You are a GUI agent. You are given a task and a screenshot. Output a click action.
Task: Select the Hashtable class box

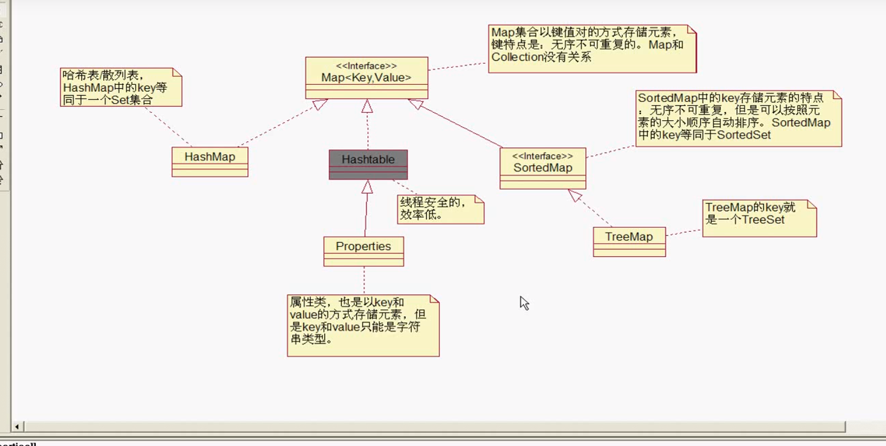pos(367,163)
